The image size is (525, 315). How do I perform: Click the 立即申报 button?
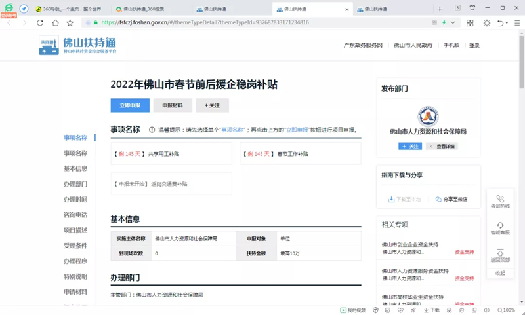tap(130, 105)
